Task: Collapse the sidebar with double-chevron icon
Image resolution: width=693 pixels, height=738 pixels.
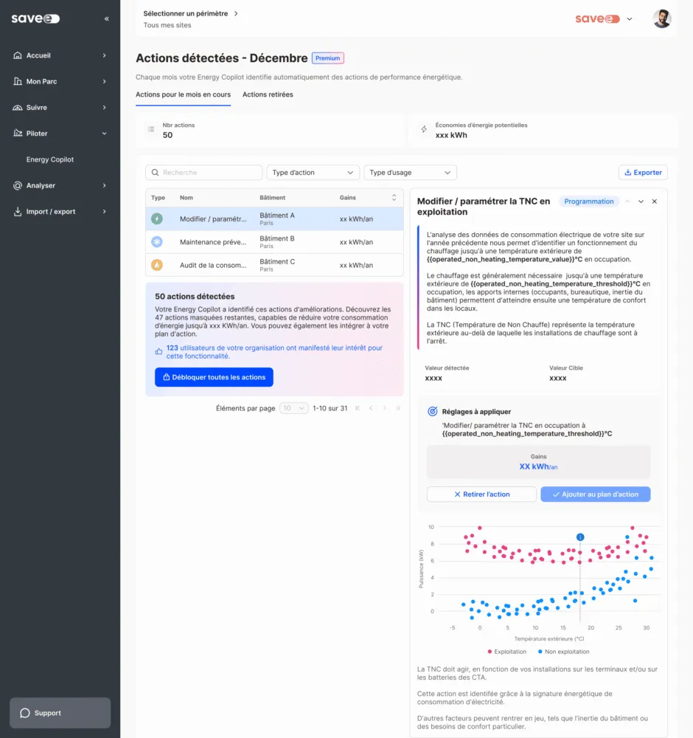Action: click(x=107, y=18)
